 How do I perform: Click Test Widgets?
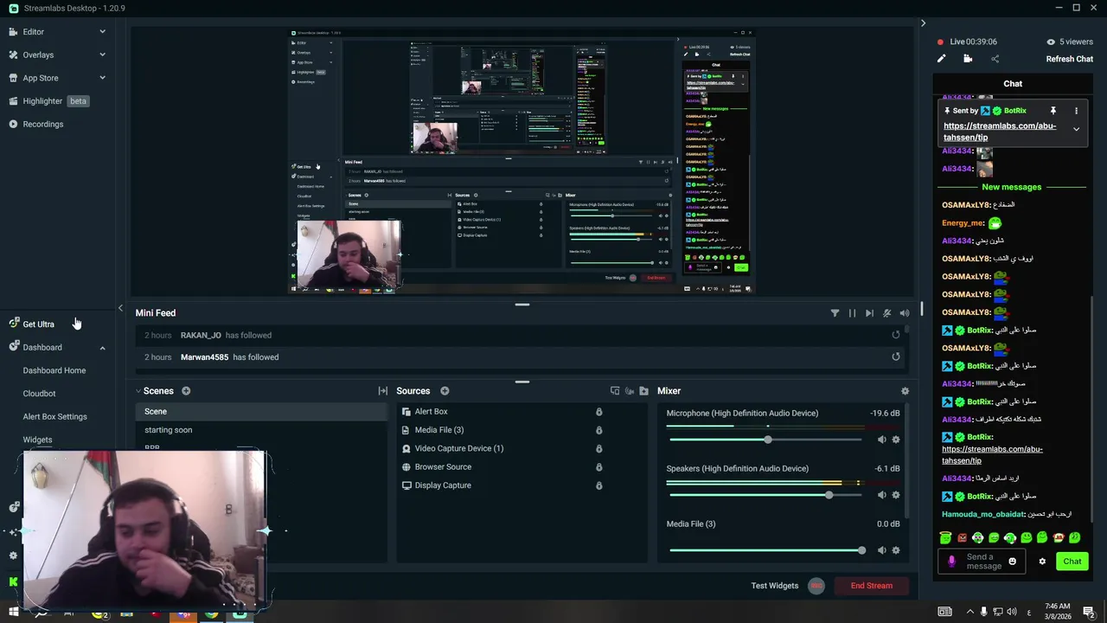tap(774, 586)
